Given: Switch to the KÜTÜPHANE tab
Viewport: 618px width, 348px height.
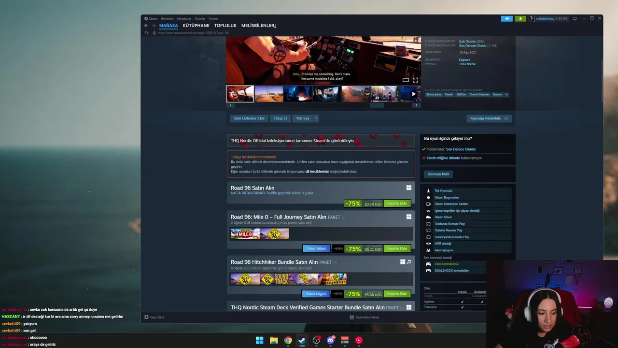Looking at the screenshot, I should click(196, 26).
